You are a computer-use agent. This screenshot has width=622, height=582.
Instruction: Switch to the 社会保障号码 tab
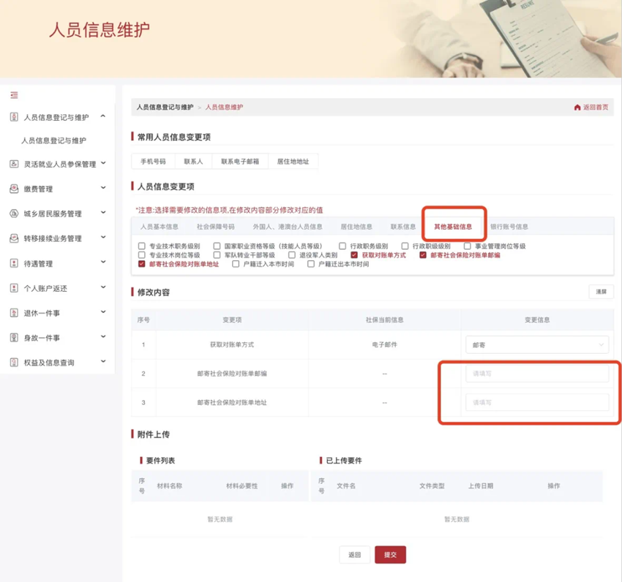tap(215, 227)
